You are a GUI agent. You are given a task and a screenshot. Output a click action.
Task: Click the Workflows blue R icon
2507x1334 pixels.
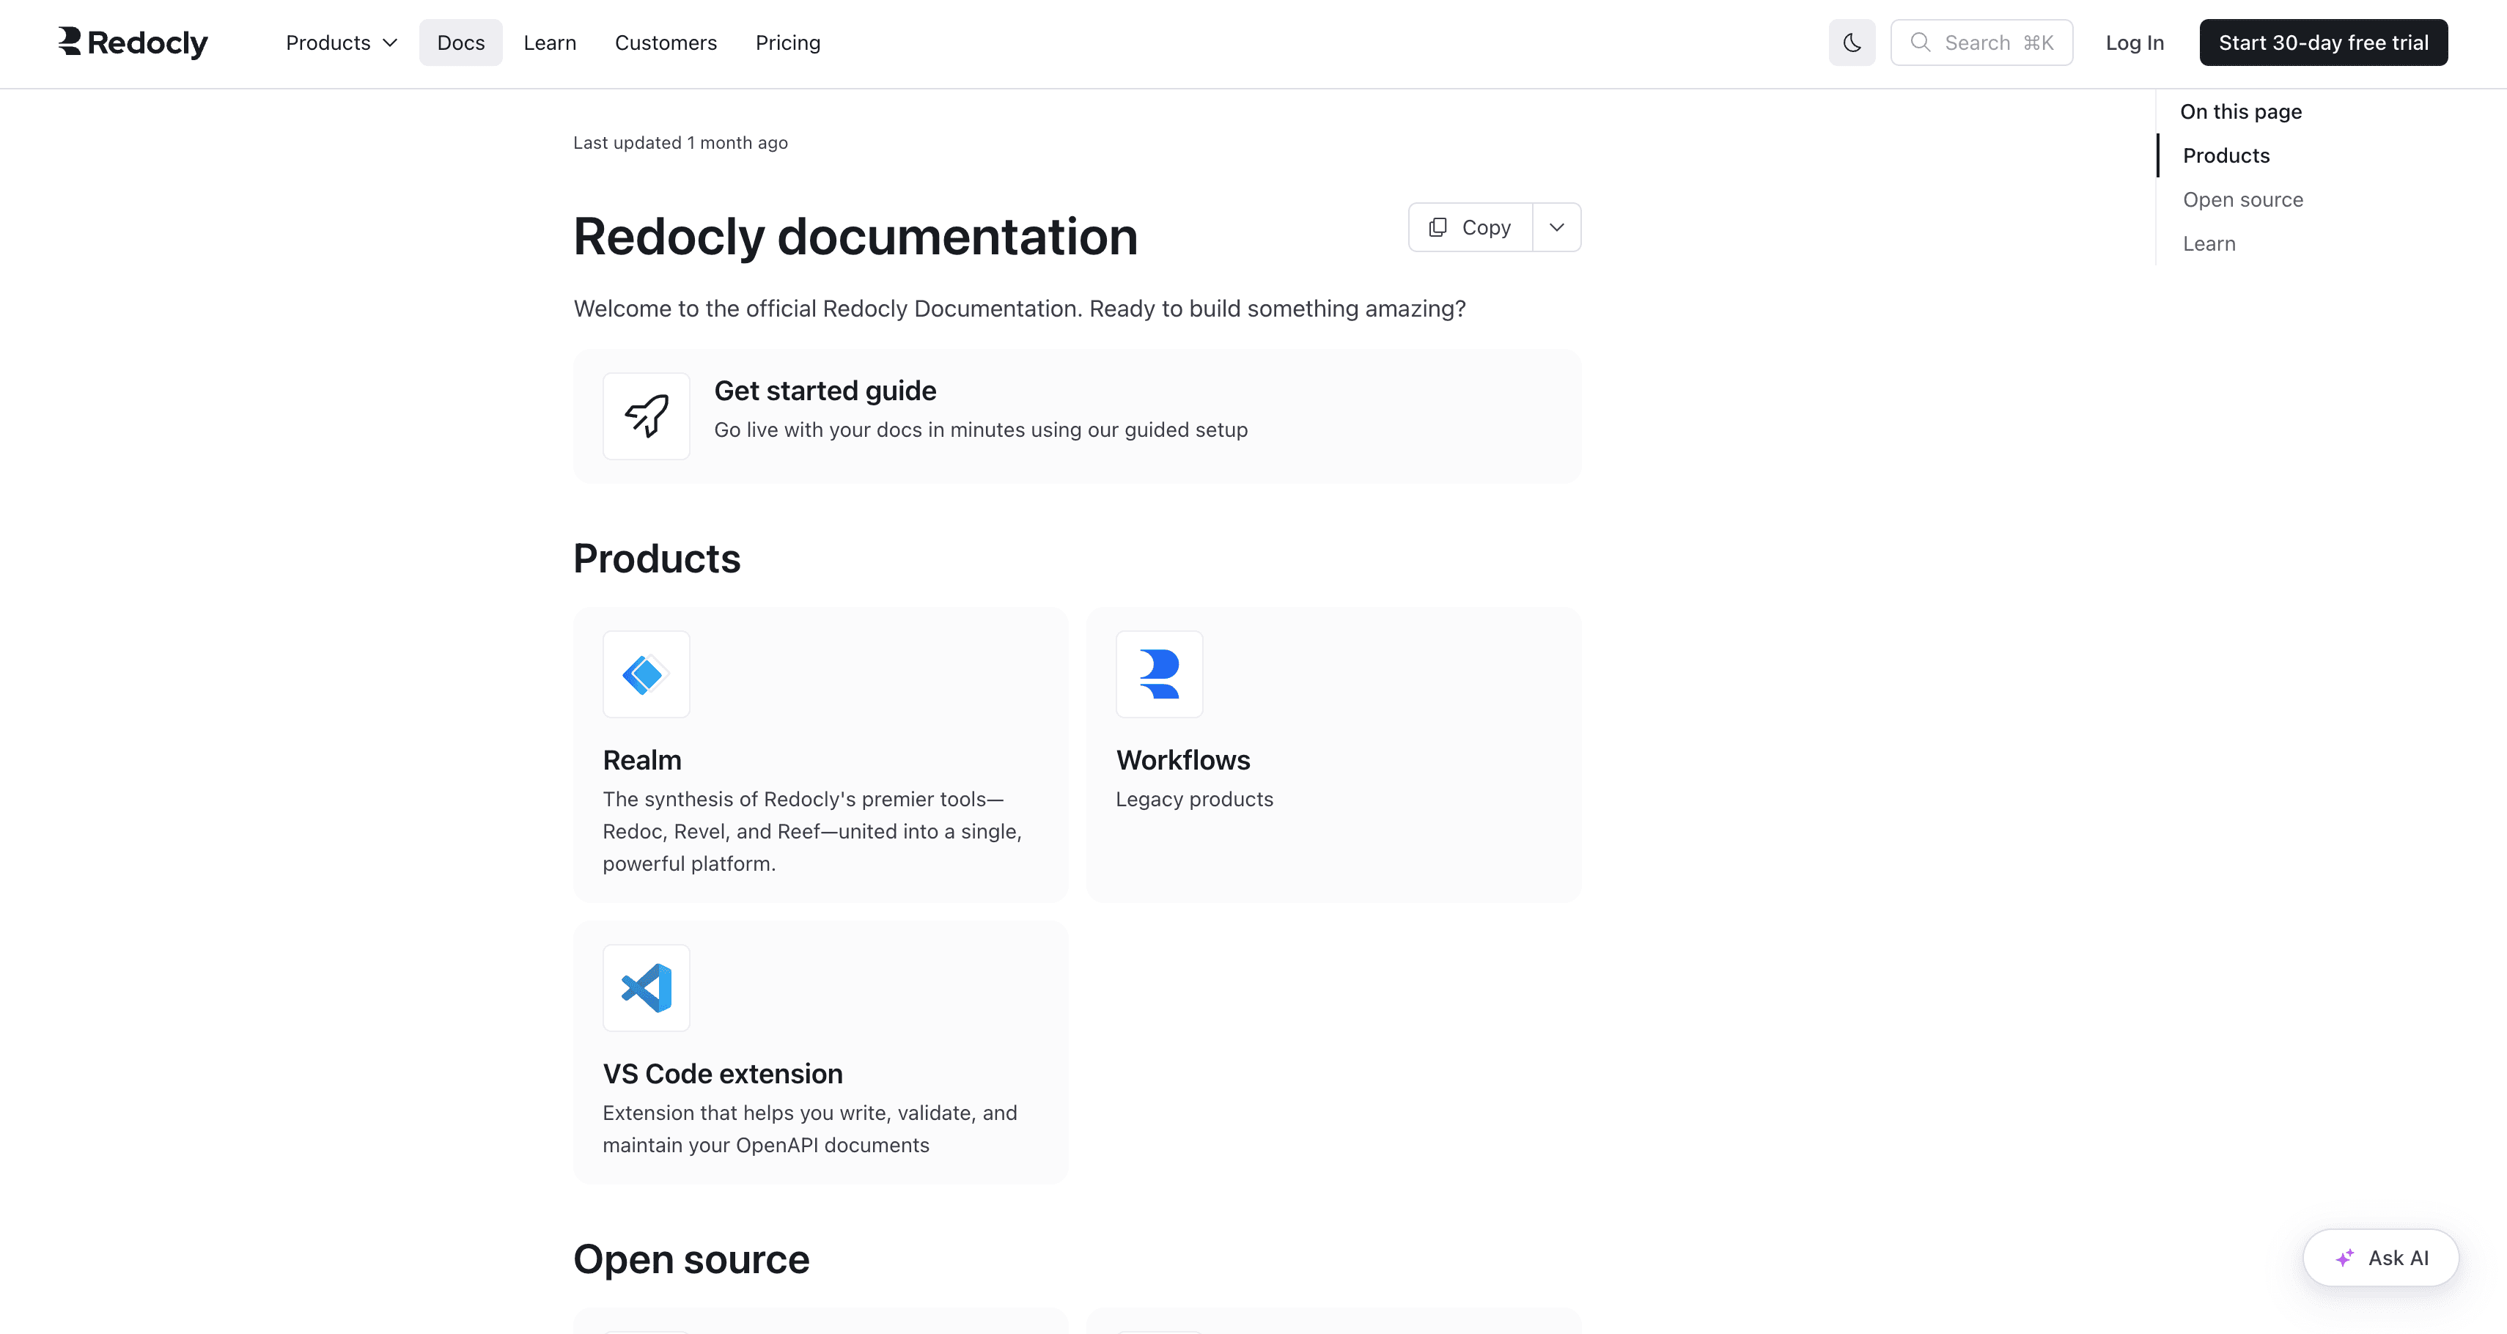tap(1159, 674)
